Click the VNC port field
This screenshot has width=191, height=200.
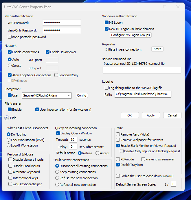coord(52,60)
